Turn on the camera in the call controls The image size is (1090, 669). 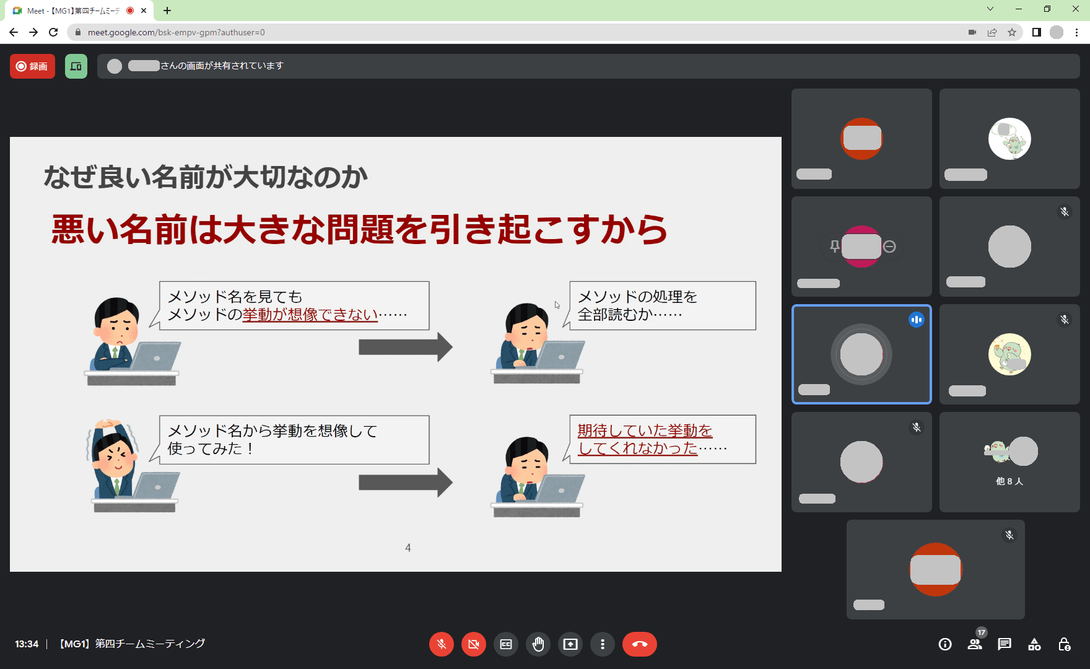point(474,644)
